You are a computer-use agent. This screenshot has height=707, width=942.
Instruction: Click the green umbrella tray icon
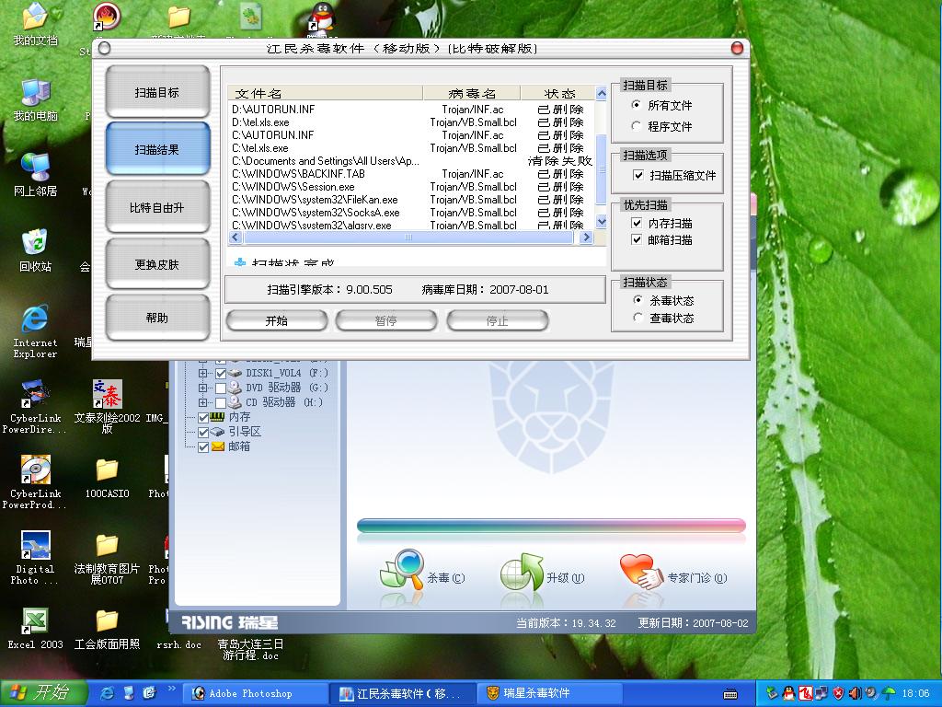888,694
